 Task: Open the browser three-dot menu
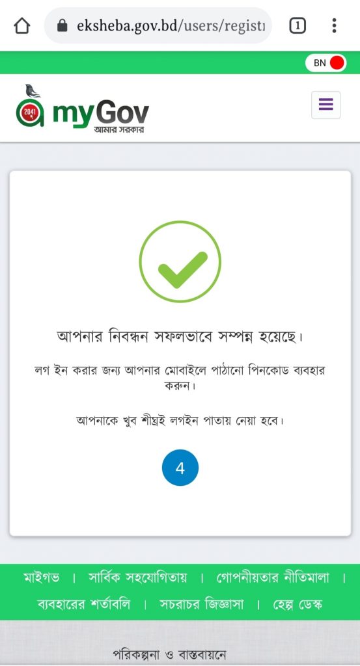334,26
